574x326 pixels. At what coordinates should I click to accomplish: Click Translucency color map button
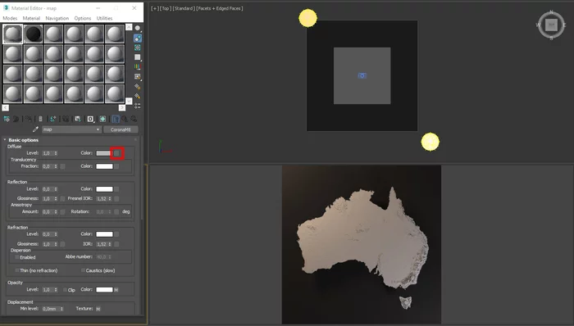point(116,166)
